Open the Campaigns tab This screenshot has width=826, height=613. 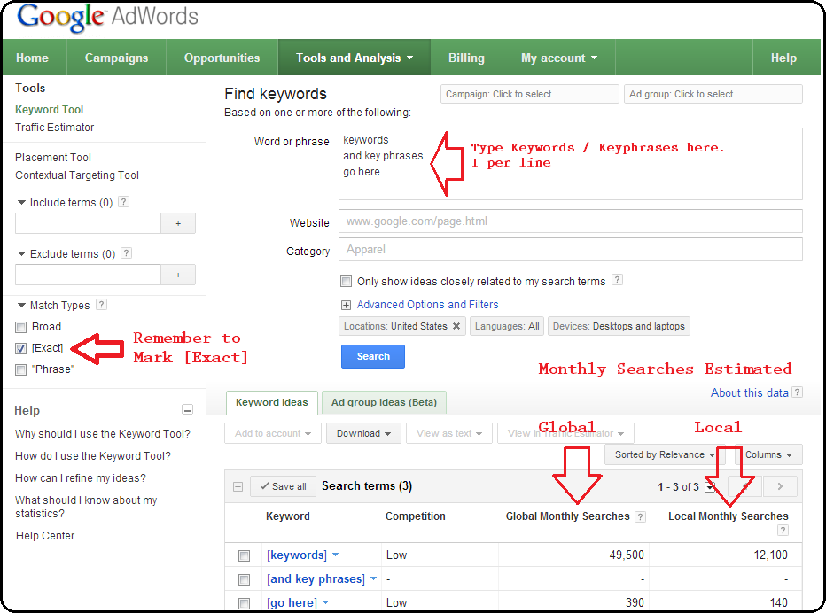click(x=116, y=58)
